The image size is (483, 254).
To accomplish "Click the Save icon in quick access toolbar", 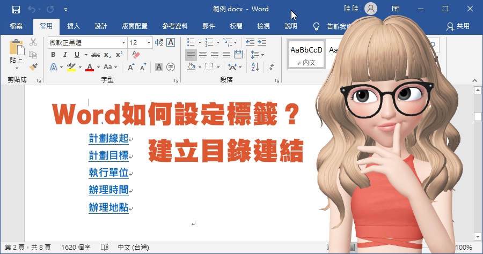I will (16, 9).
